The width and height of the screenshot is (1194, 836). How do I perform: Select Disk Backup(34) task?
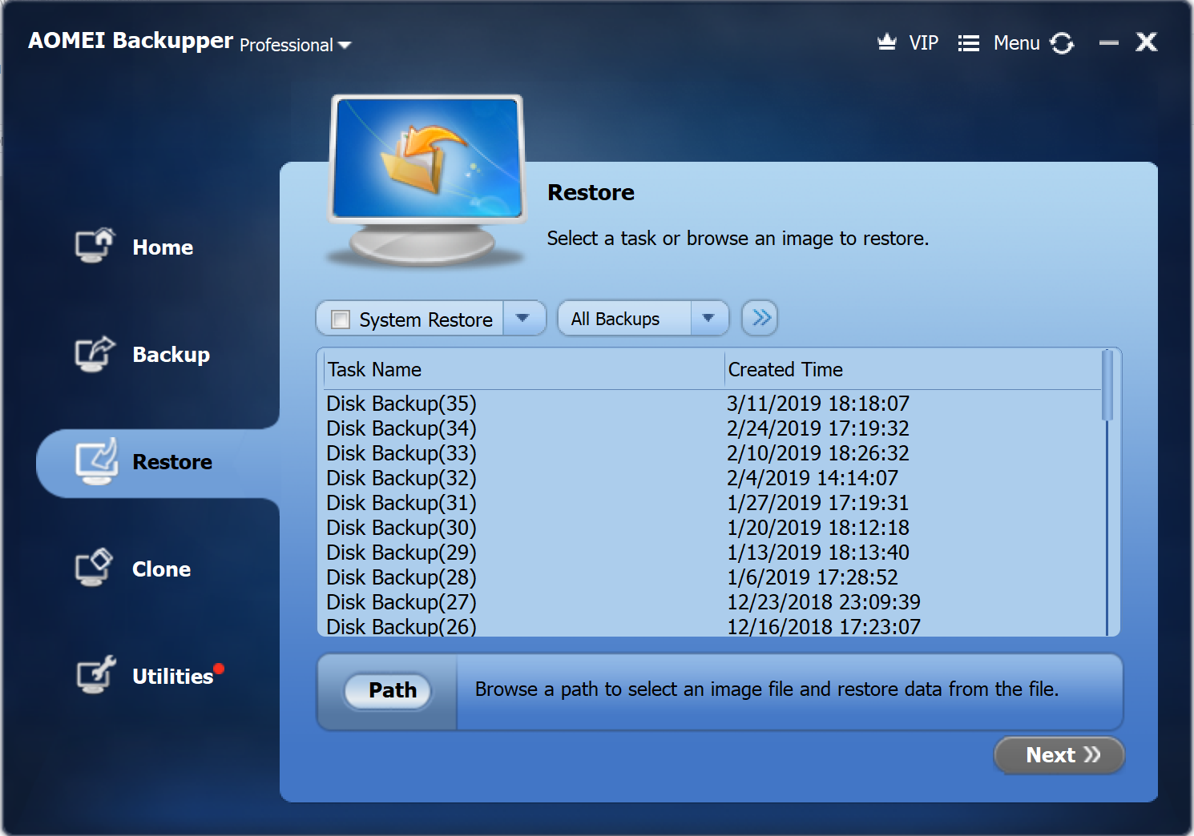coord(401,428)
